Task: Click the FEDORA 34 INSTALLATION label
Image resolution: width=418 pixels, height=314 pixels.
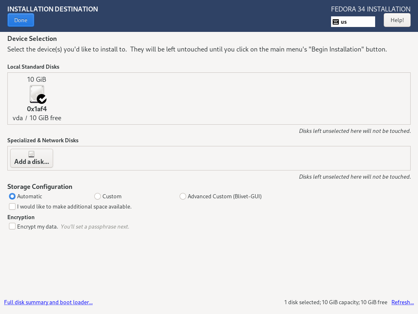Action: [x=371, y=9]
